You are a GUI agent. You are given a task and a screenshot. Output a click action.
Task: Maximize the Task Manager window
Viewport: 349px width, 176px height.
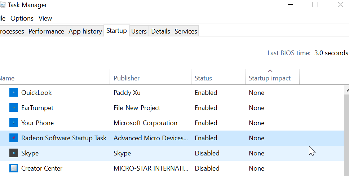(x=315, y=4)
